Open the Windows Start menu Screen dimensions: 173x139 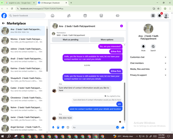(2, 136)
